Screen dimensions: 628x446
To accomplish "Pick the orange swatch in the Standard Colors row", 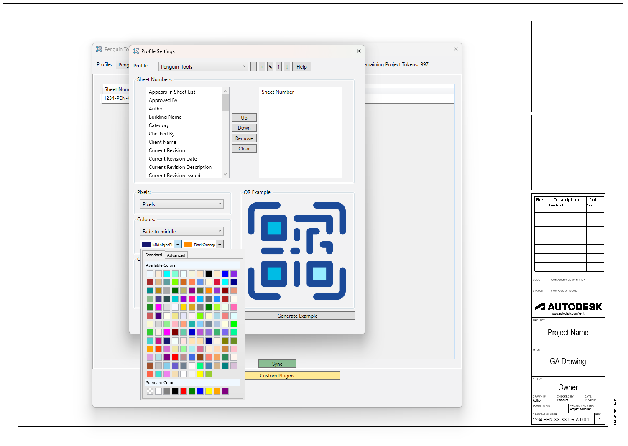I will pos(217,391).
